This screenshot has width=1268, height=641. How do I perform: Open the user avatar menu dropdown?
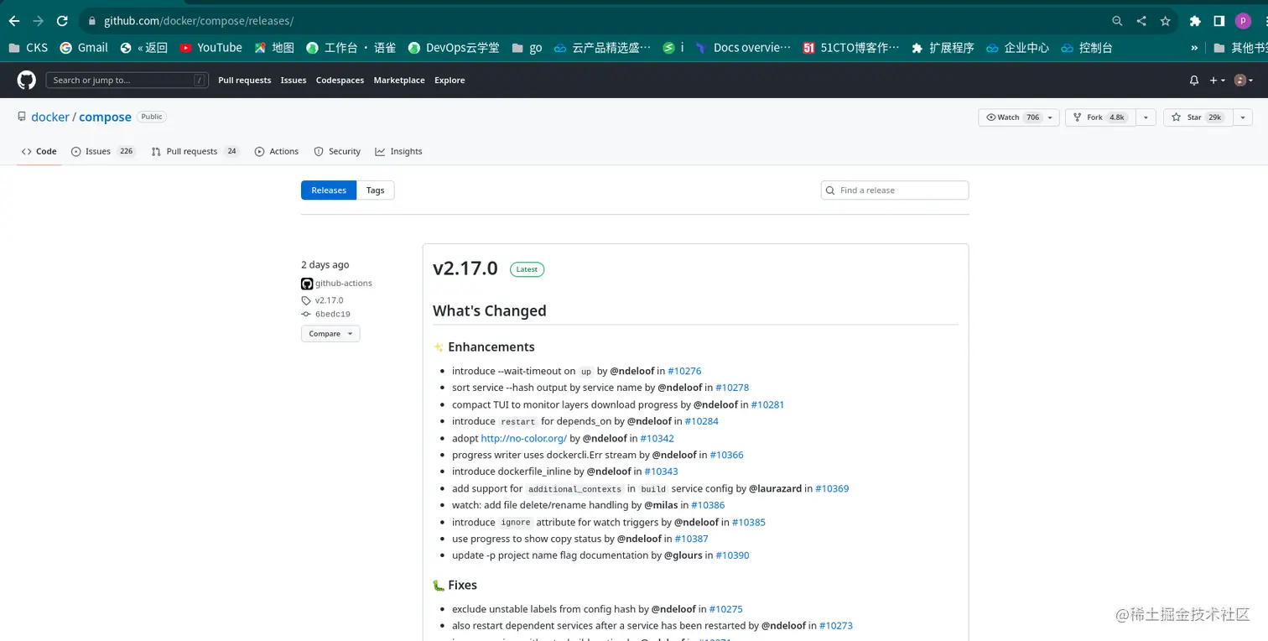coord(1244,81)
